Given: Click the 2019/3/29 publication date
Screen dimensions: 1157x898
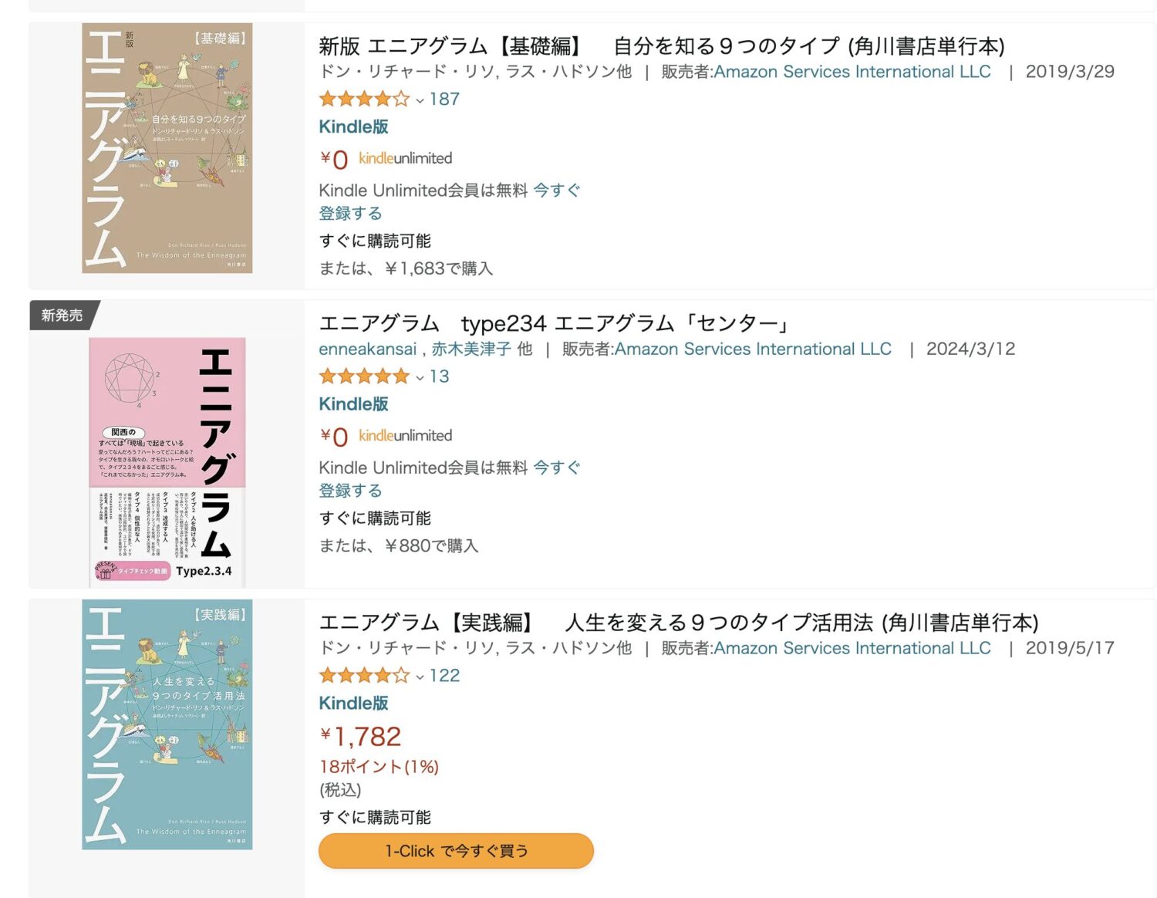Looking at the screenshot, I should coord(1070,72).
